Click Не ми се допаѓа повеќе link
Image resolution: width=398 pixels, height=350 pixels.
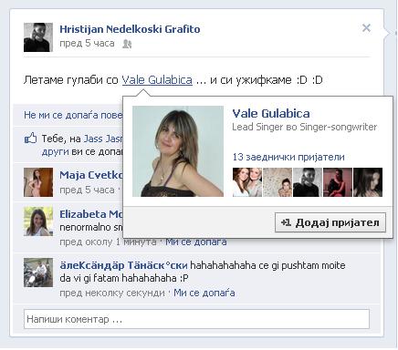pyautogui.click(x=73, y=115)
